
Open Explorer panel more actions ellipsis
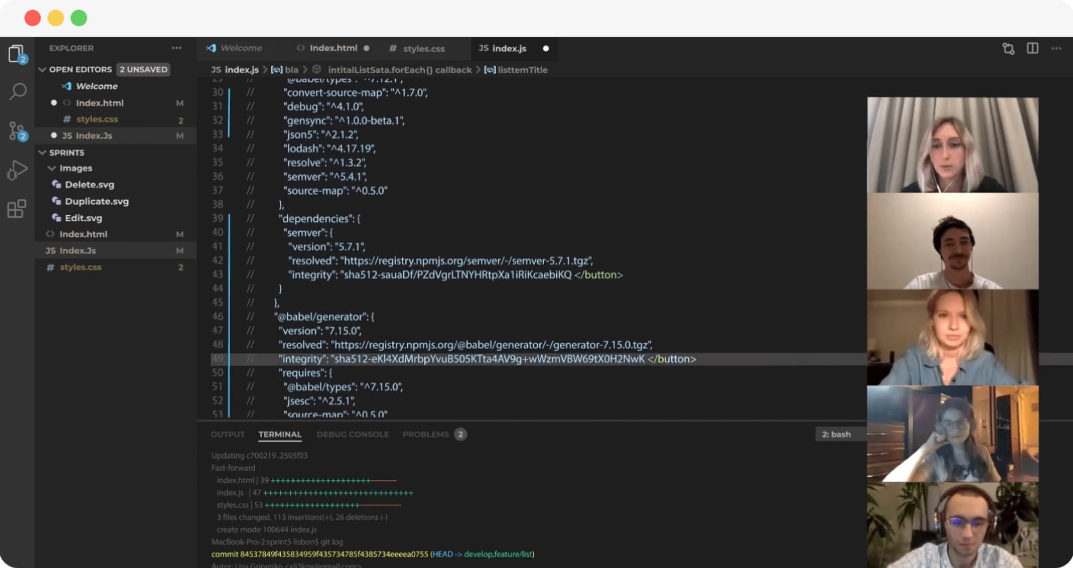177,48
